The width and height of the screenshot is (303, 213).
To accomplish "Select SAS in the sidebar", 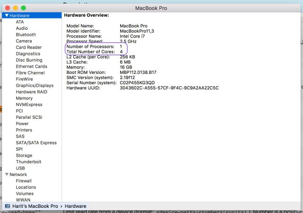I will [20, 136].
